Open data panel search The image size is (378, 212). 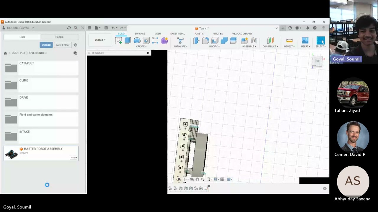76,28
